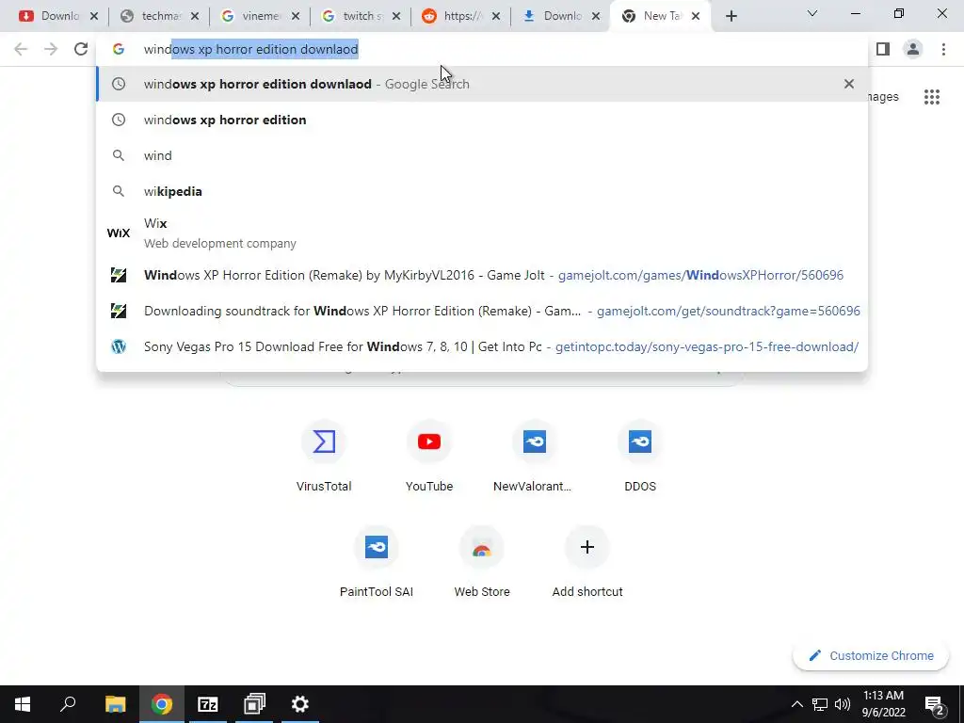This screenshot has height=723, width=964.
Task: Select the 'windows xp horror edition downlaod' suggestion
Action: click(x=482, y=84)
